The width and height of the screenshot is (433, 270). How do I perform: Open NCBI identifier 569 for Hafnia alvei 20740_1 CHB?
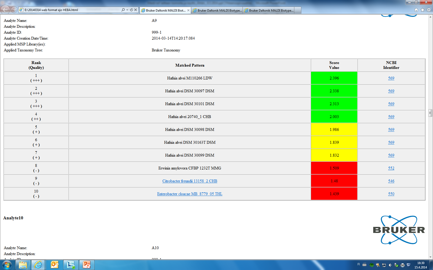point(391,117)
